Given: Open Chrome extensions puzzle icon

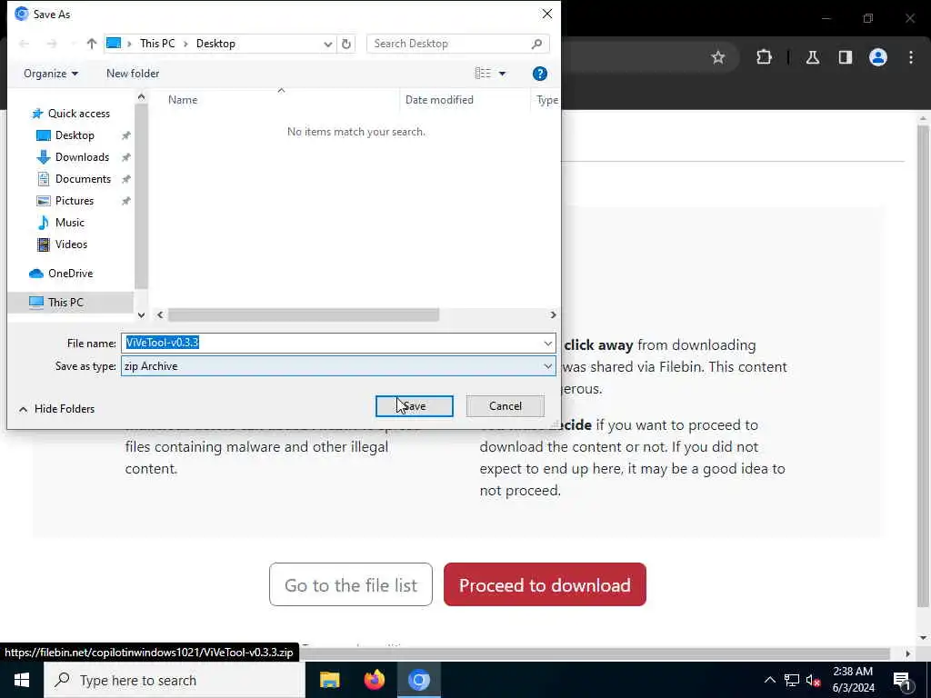Looking at the screenshot, I should [764, 57].
